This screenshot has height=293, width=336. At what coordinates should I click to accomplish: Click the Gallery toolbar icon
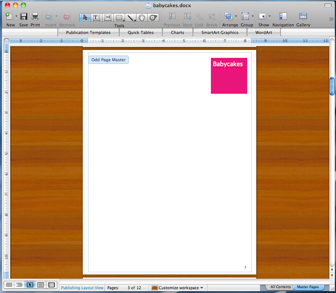(x=303, y=17)
